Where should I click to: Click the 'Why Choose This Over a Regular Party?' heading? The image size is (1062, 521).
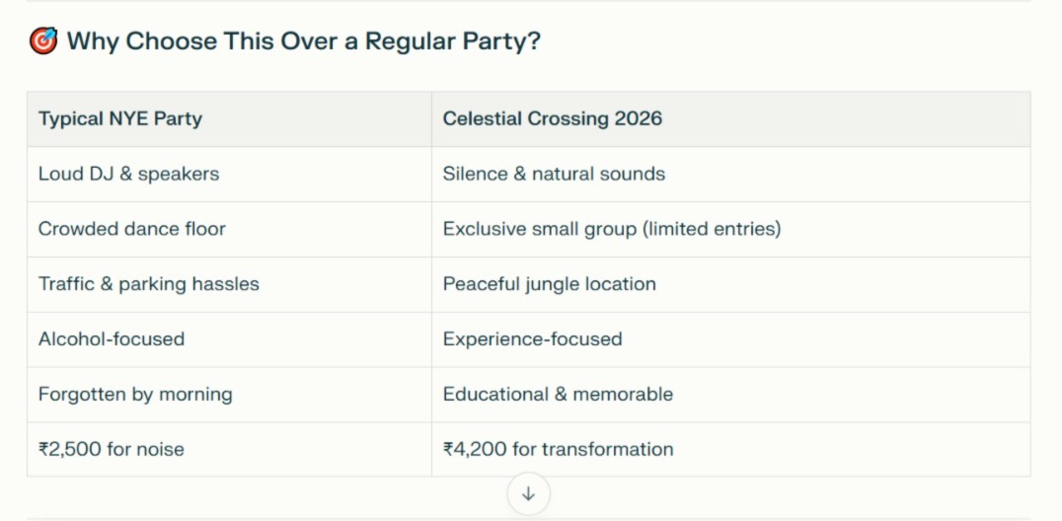click(x=303, y=41)
